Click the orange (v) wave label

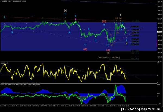[x=120, y=18]
